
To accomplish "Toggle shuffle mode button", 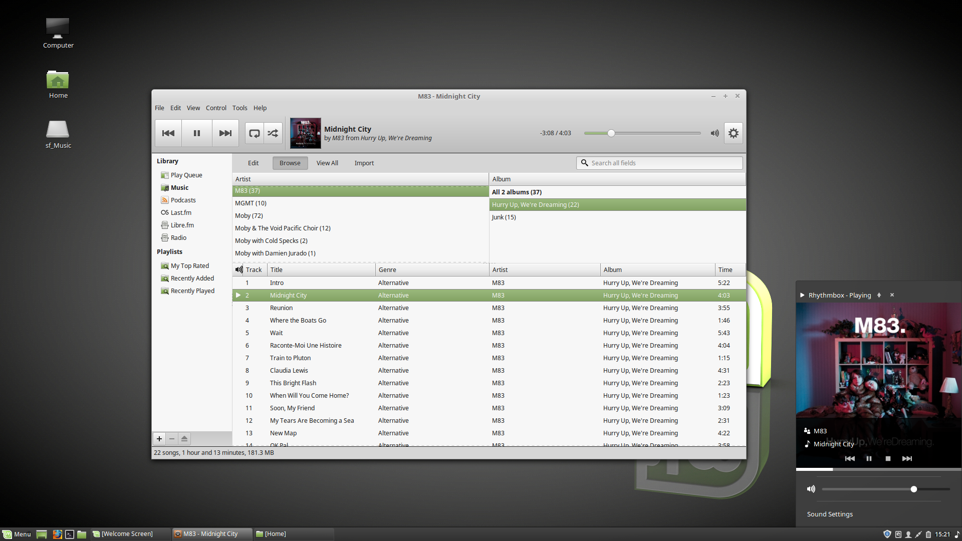I will click(273, 133).
